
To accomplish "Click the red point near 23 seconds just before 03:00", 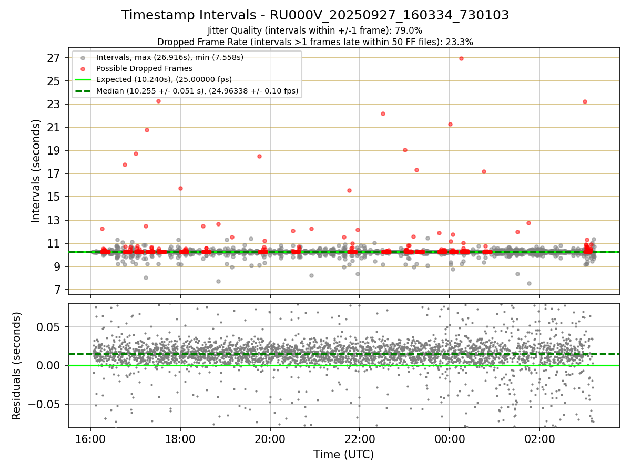I will click(585, 101).
